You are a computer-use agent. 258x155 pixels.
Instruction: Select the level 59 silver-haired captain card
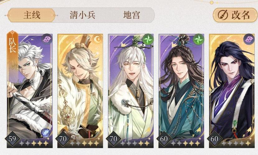(x=30, y=91)
